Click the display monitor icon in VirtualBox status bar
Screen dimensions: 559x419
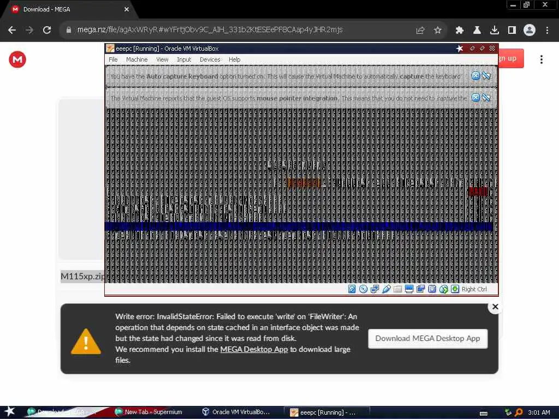click(409, 289)
